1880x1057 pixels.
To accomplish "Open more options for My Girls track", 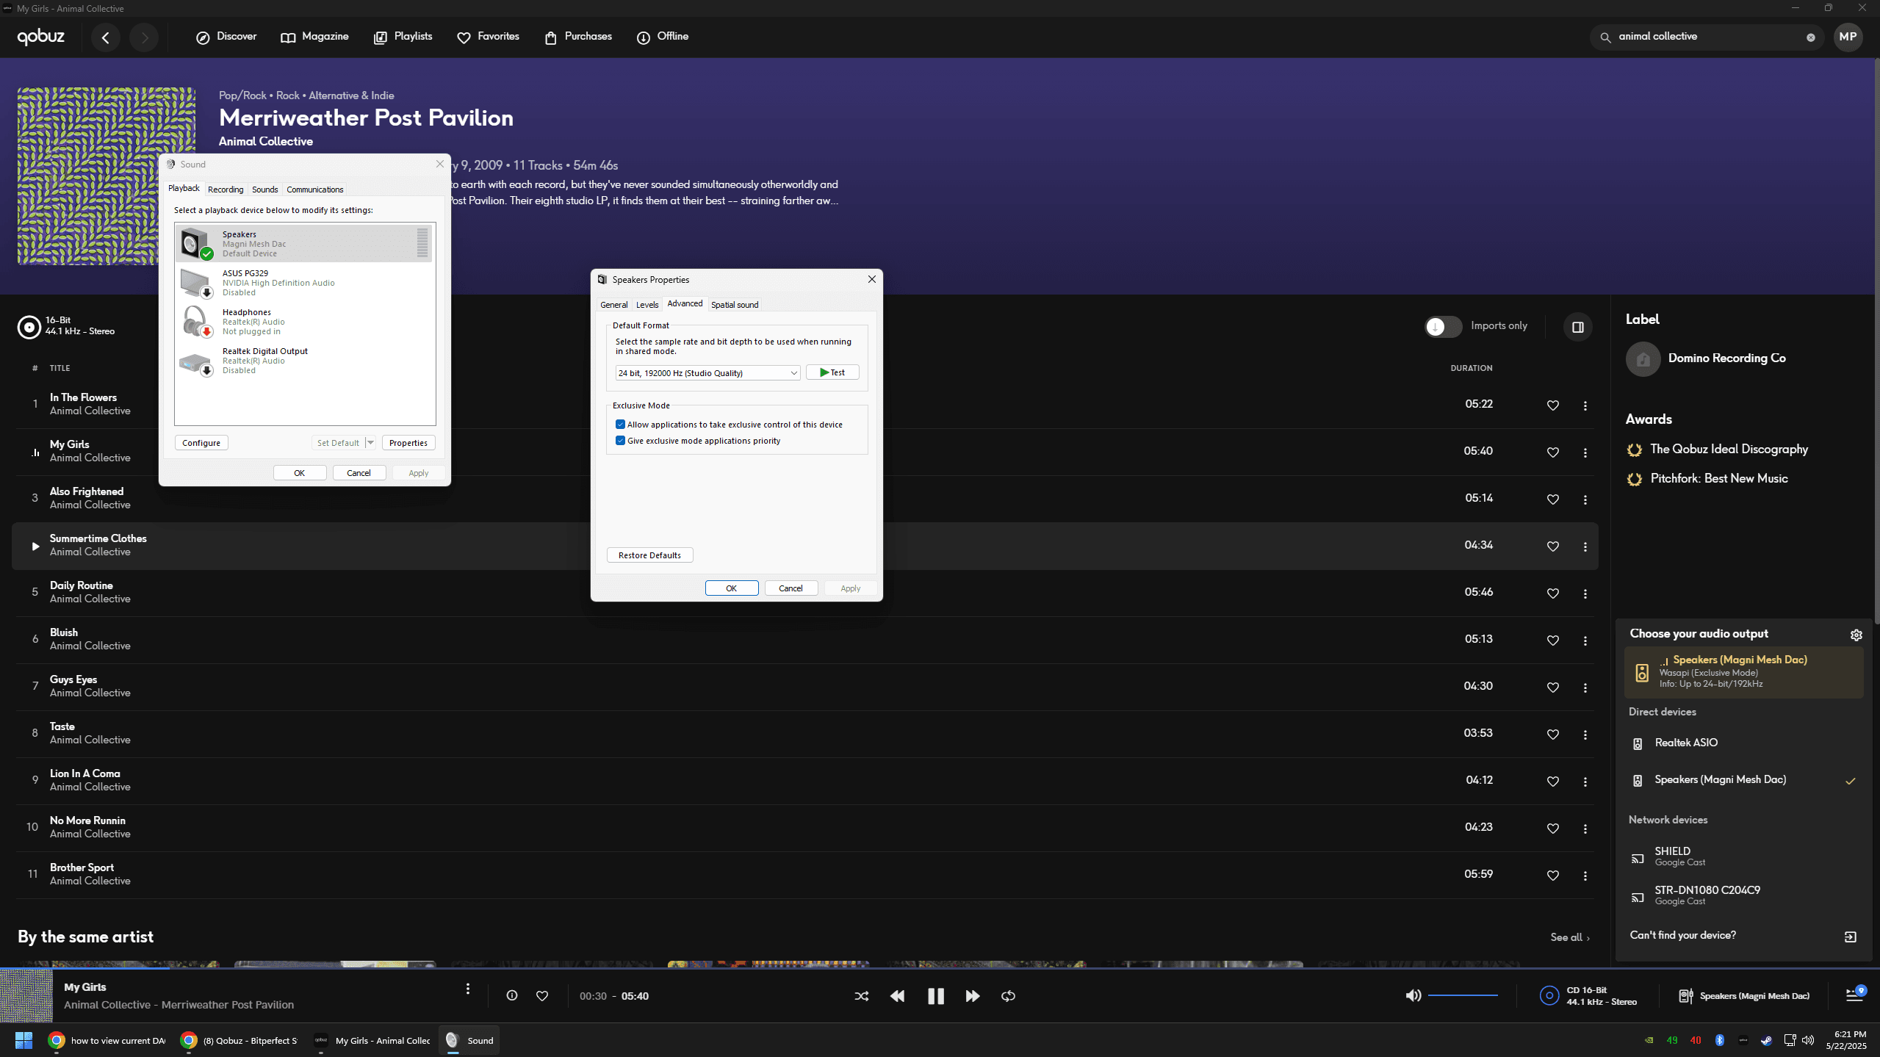I will [1585, 452].
